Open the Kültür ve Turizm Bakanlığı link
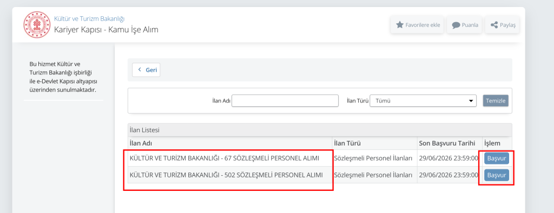Viewport: 554px width, 213px height. pos(89,19)
